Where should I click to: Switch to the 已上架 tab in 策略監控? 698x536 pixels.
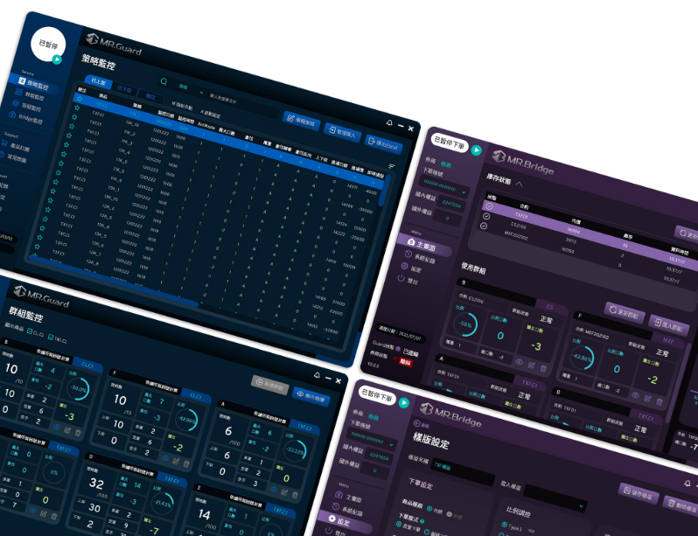[98, 82]
